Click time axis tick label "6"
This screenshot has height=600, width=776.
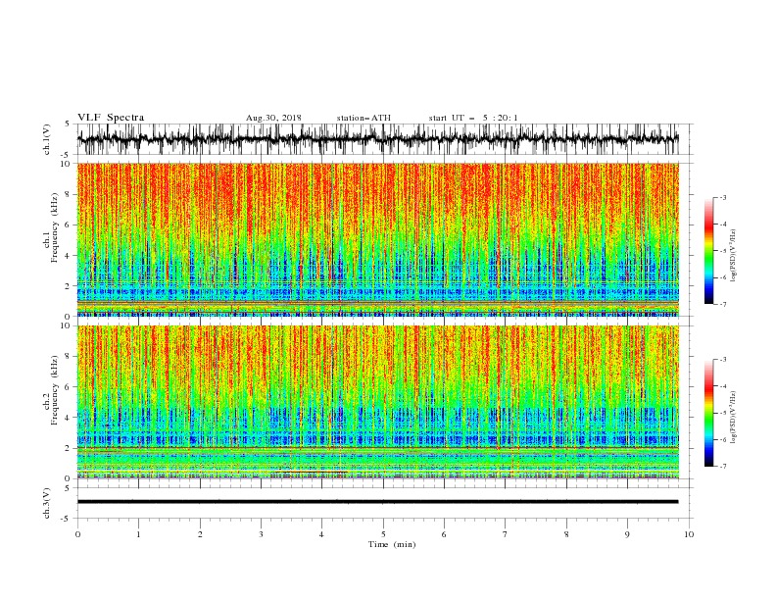pyautogui.click(x=444, y=534)
